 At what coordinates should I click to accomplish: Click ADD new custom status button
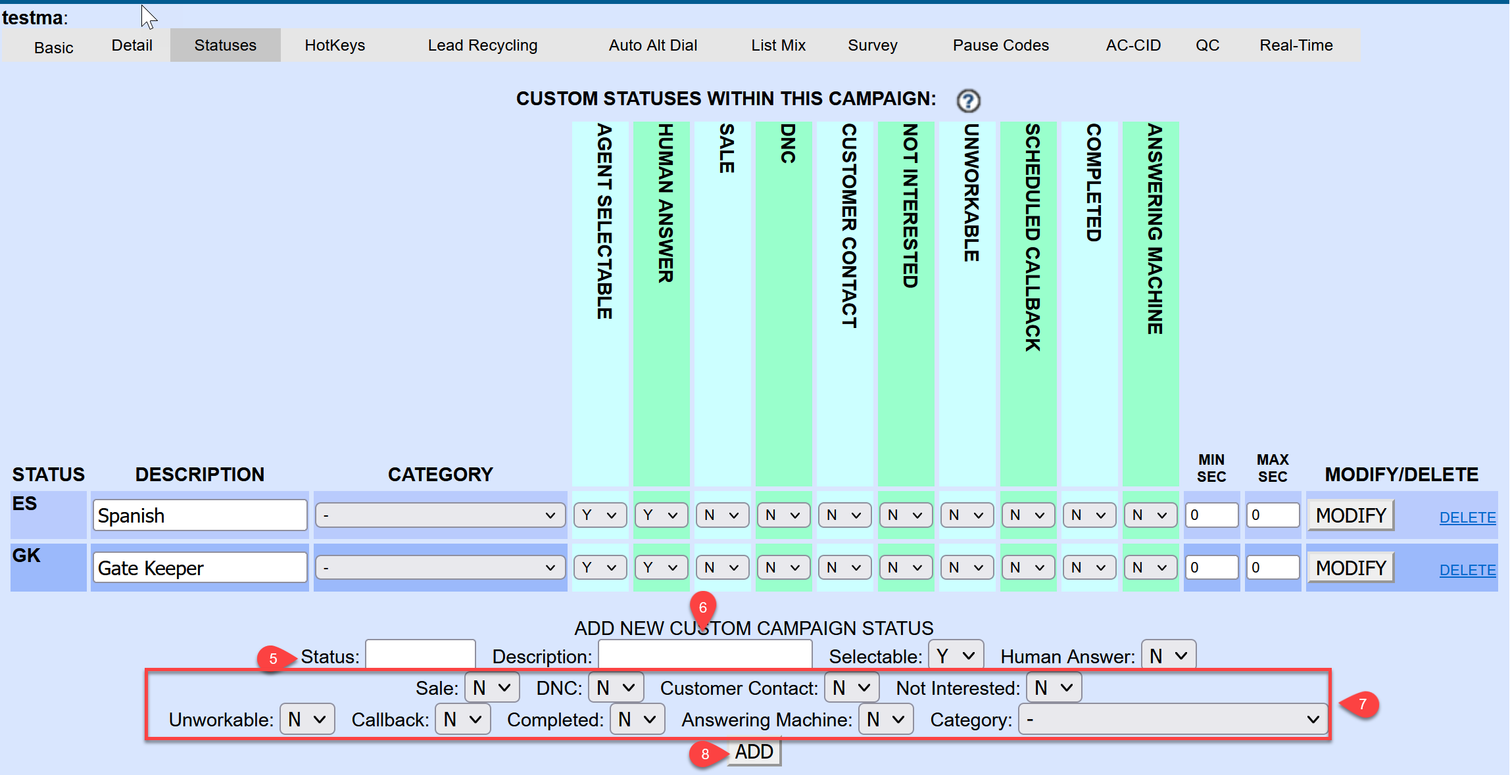(x=754, y=752)
